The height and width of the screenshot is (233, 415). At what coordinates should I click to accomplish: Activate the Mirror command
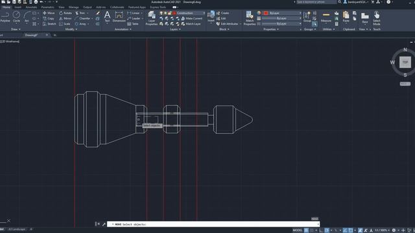tap(65, 19)
